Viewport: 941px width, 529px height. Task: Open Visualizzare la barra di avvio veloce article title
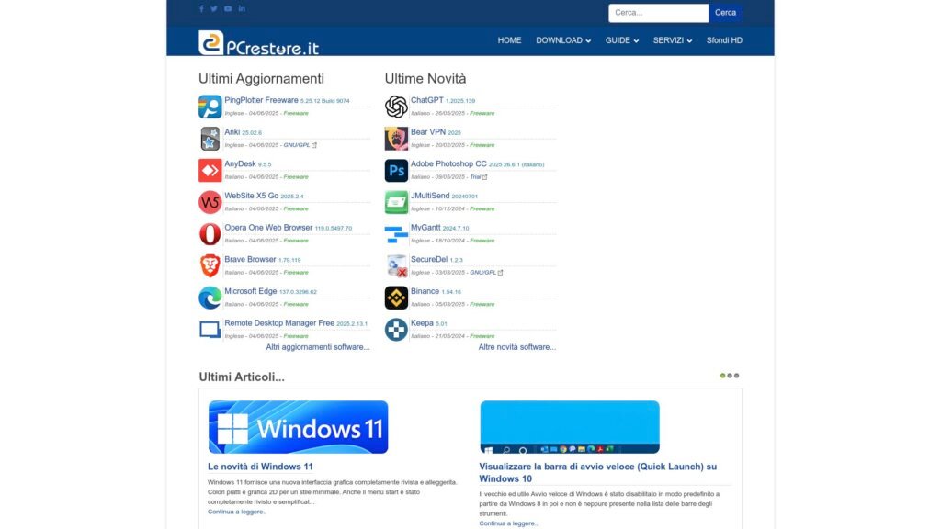597,473
